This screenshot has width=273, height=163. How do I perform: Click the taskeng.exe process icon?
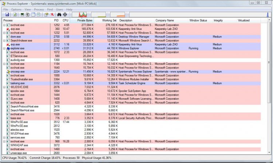pyautogui.click(x=8, y=83)
